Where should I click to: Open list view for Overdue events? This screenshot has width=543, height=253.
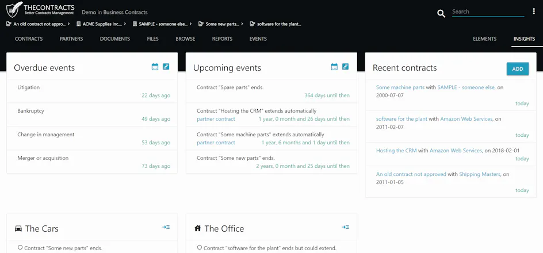166,67
